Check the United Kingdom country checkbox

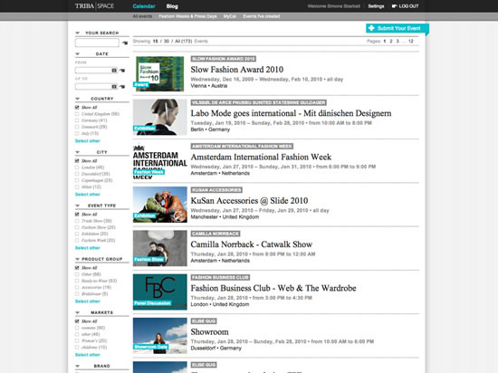[77, 114]
